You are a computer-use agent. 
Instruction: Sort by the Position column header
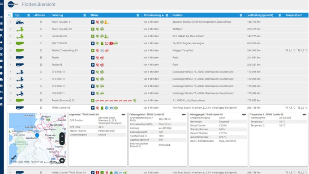coord(177,15)
